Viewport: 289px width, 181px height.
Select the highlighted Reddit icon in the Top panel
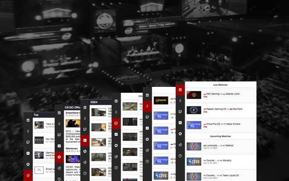click(x=28, y=175)
